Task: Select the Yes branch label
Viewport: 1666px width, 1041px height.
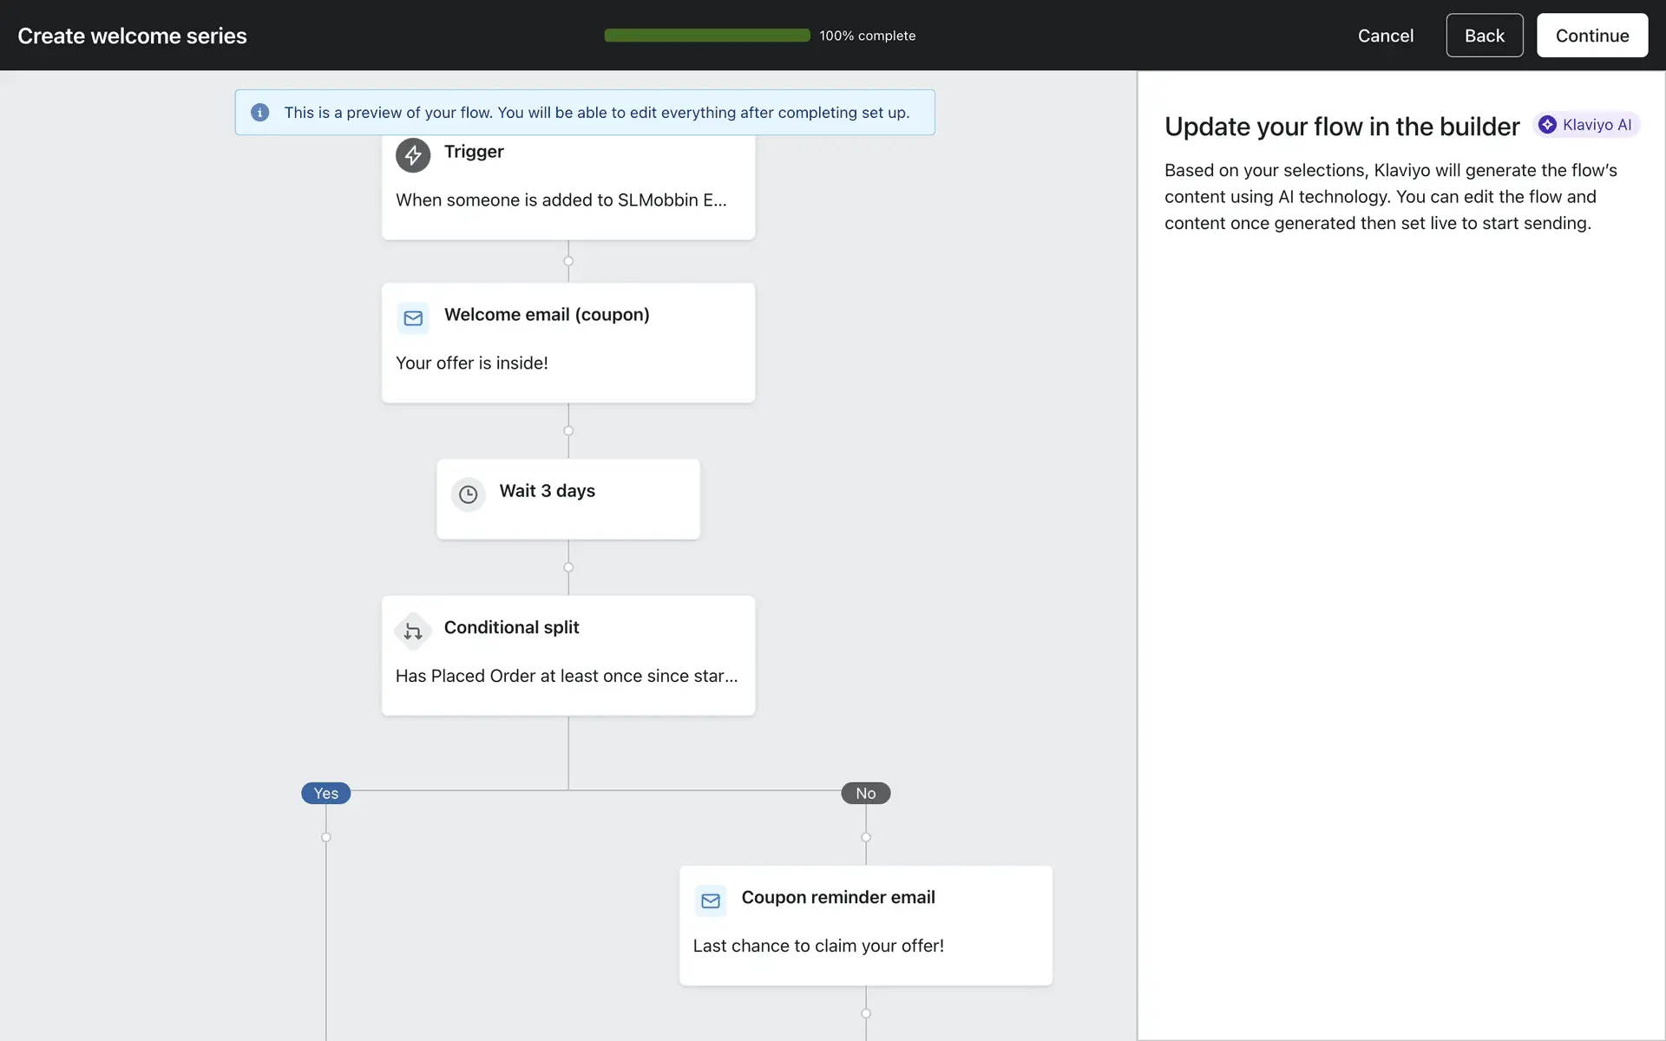Action: click(x=325, y=794)
